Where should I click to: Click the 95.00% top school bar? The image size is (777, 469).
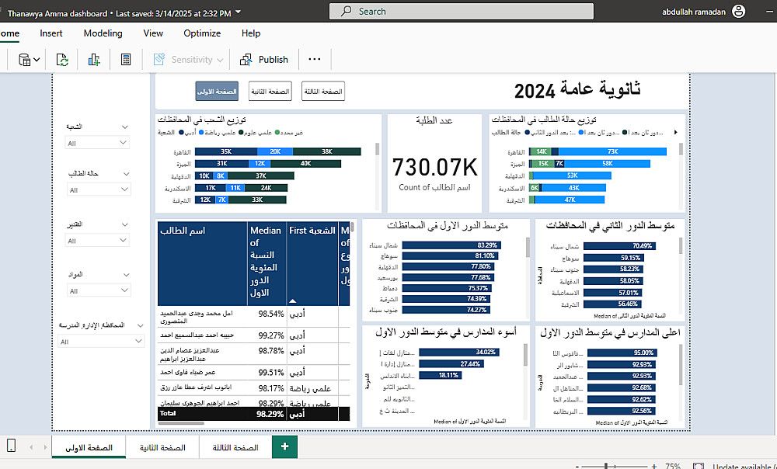coord(622,353)
